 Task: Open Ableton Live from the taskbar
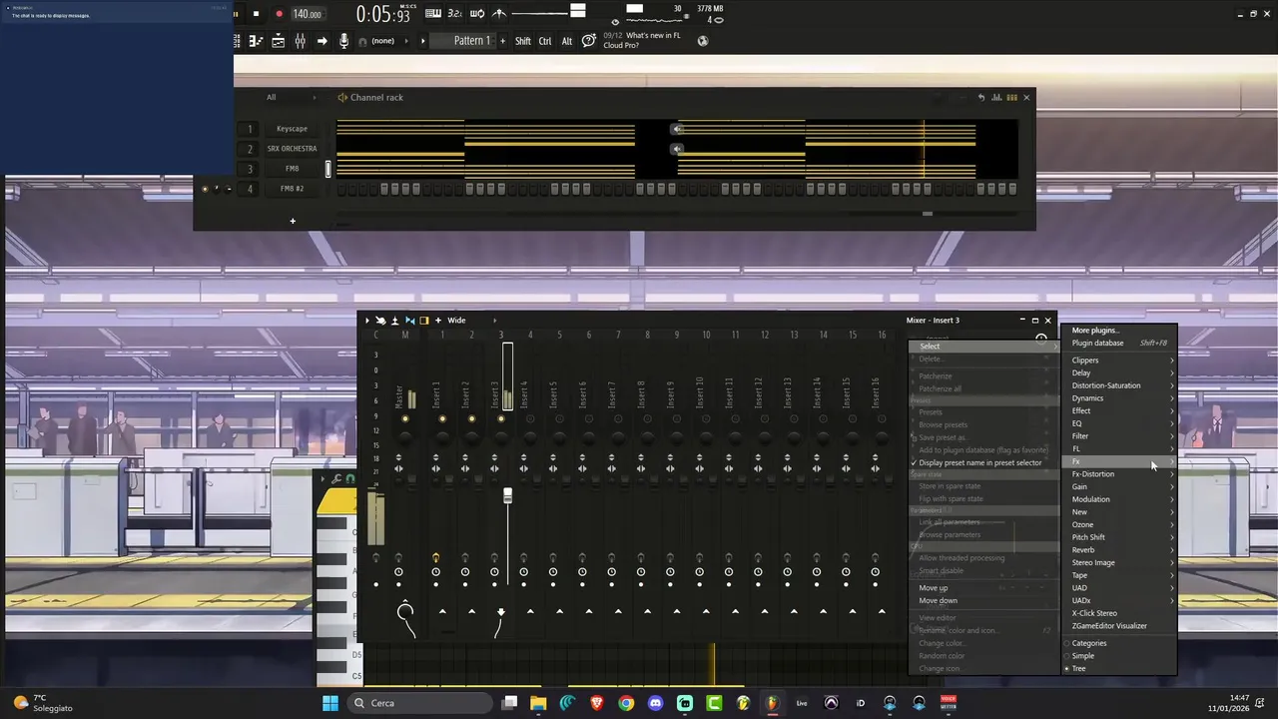[802, 703]
